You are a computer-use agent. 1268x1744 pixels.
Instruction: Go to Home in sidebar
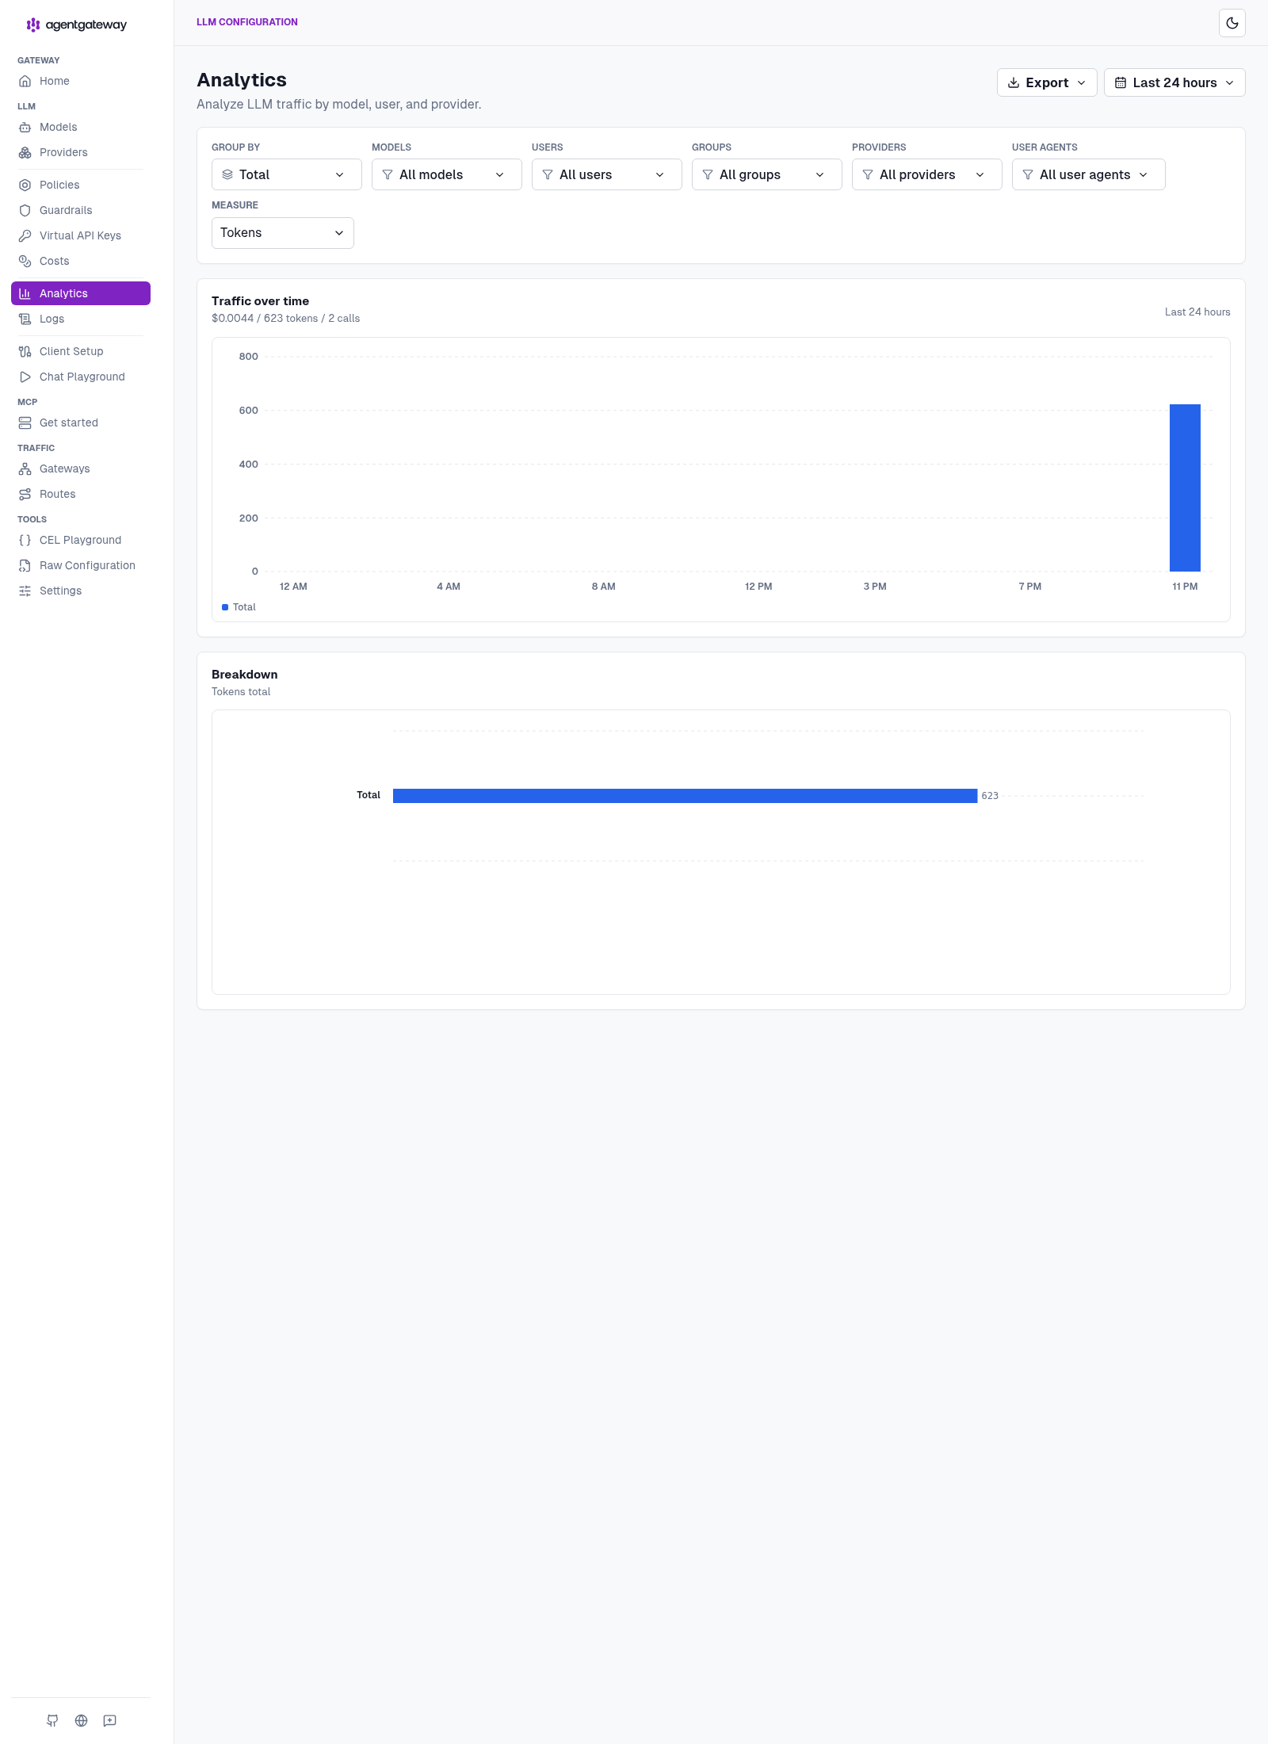81,81
